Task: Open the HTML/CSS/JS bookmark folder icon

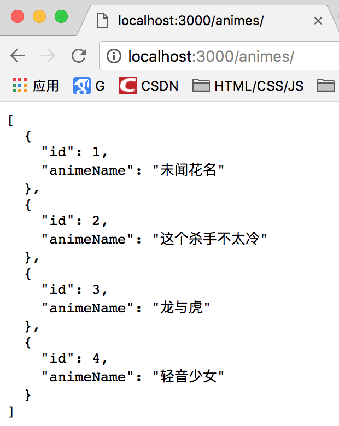Action: [201, 86]
